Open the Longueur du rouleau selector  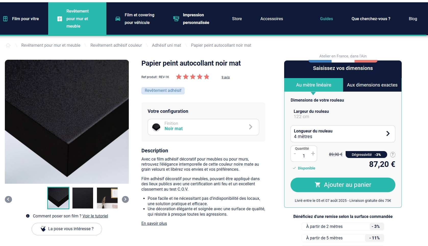click(343, 134)
